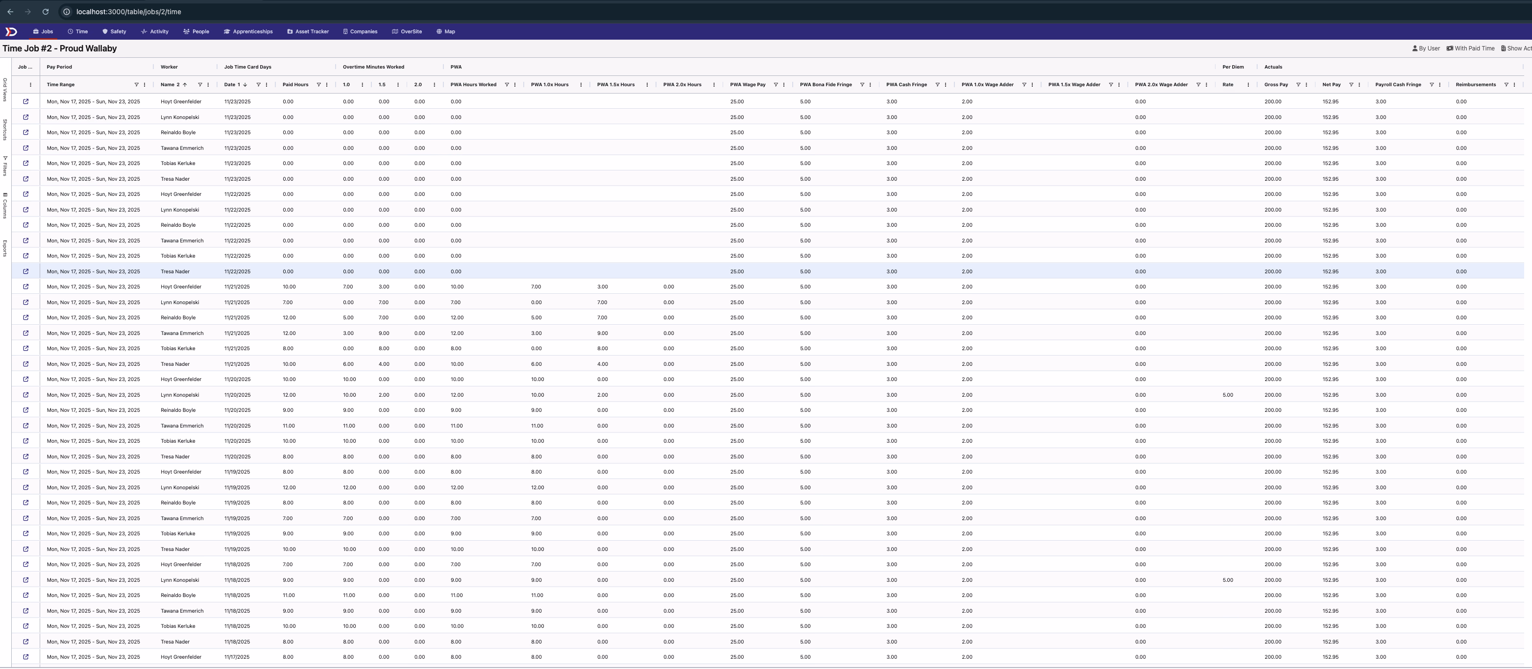1532x669 pixels.
Task: Open overtime 2.0 column menu
Action: pyautogui.click(x=434, y=84)
